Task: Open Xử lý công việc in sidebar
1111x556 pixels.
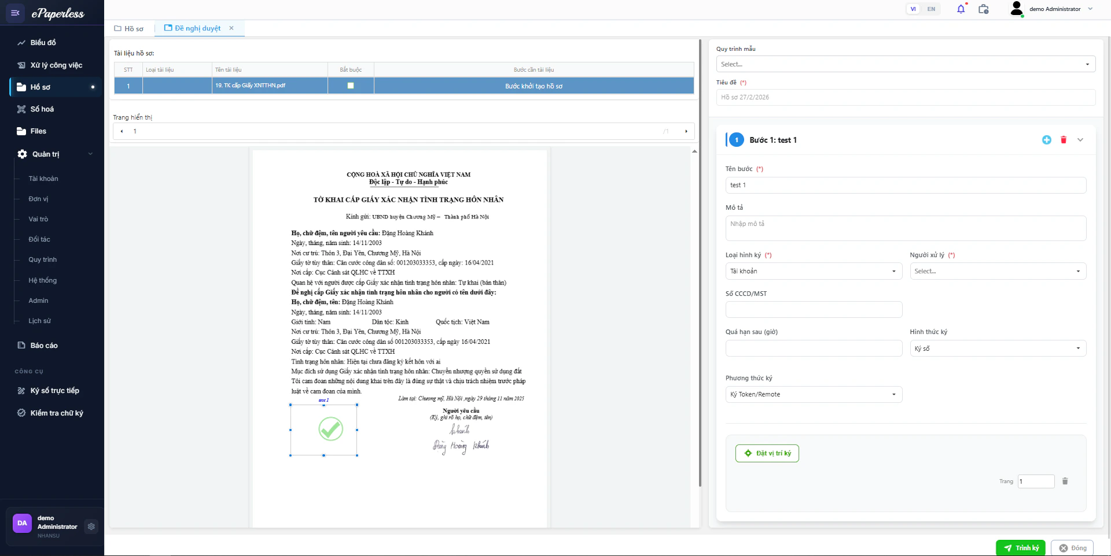Action: click(56, 65)
